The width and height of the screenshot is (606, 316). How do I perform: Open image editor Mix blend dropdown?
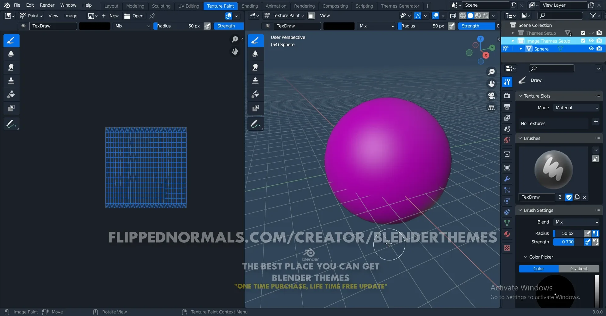tap(132, 26)
